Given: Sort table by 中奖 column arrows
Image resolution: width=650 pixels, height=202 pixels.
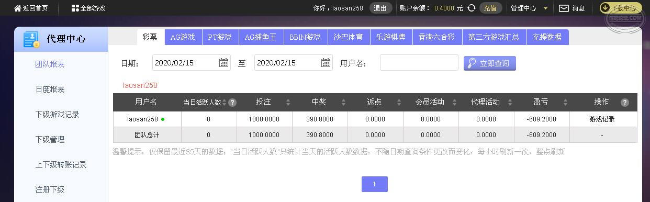Looking at the screenshot, I should tap(343, 103).
